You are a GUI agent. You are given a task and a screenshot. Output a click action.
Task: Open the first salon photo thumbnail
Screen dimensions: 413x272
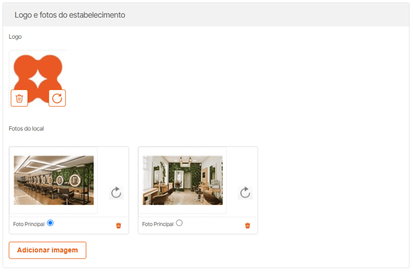pos(54,180)
